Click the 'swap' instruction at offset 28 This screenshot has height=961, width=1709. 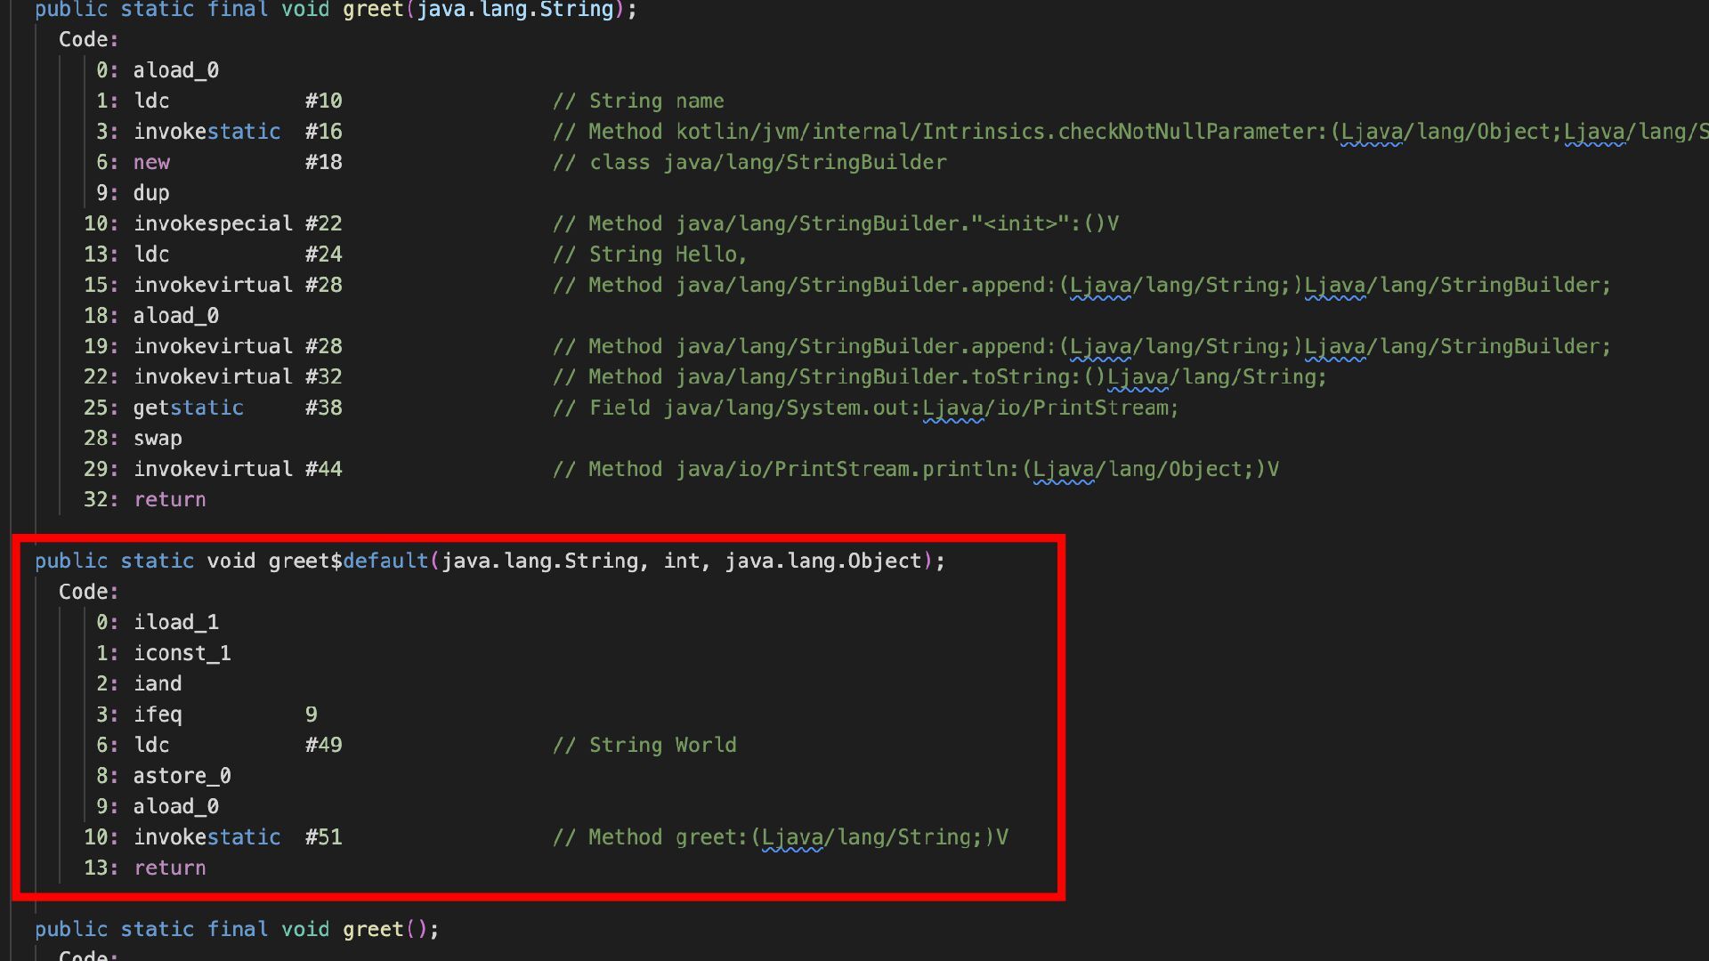[158, 438]
